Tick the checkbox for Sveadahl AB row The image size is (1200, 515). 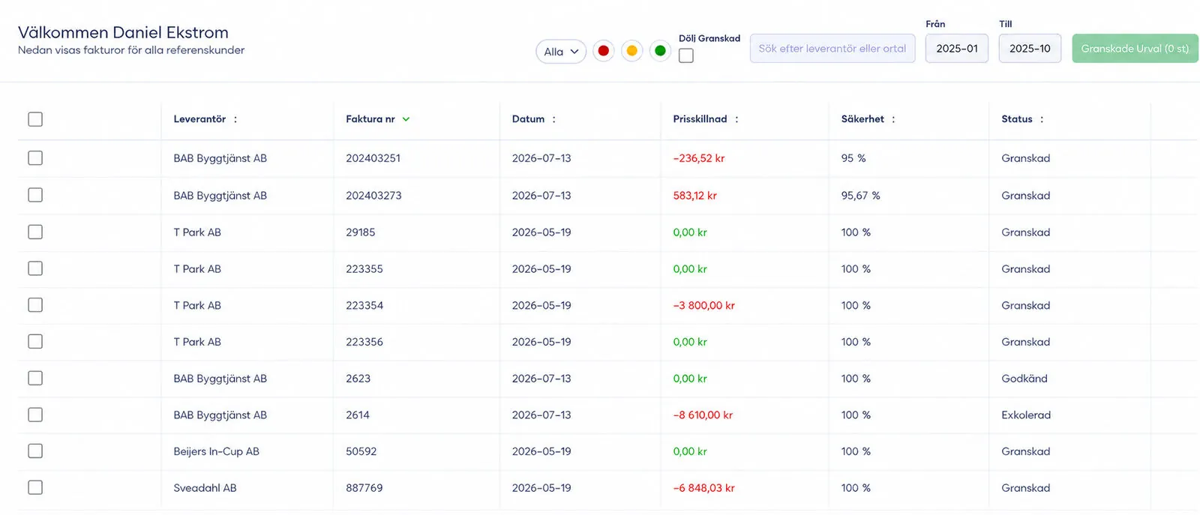pyautogui.click(x=35, y=487)
